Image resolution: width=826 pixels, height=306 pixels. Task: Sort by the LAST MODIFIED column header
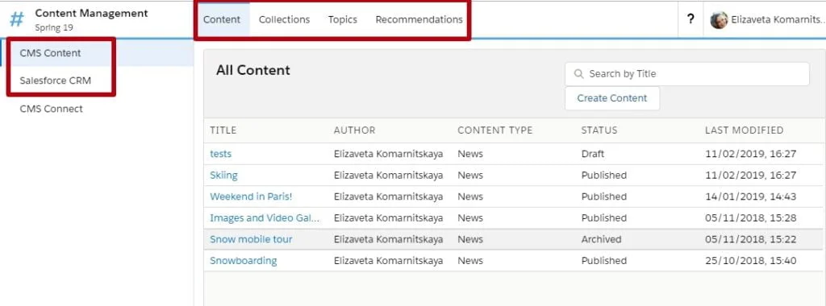tap(745, 130)
